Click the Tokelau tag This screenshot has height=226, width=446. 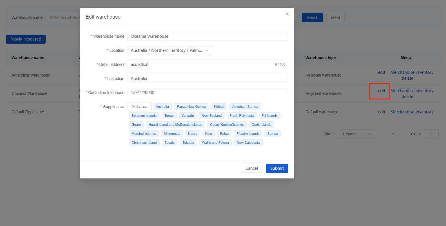(188, 143)
